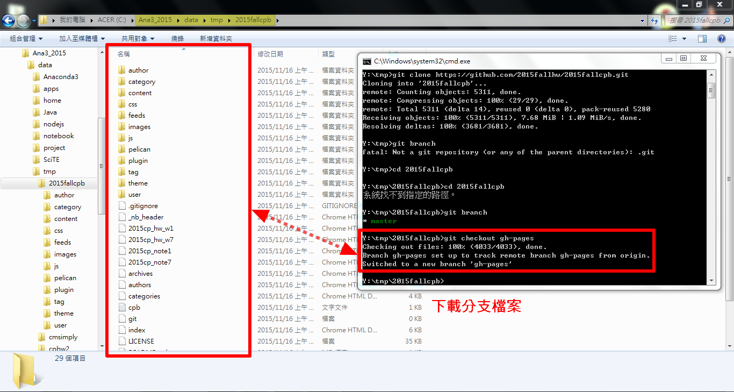Select nodejs in the navigation tree

pos(54,124)
